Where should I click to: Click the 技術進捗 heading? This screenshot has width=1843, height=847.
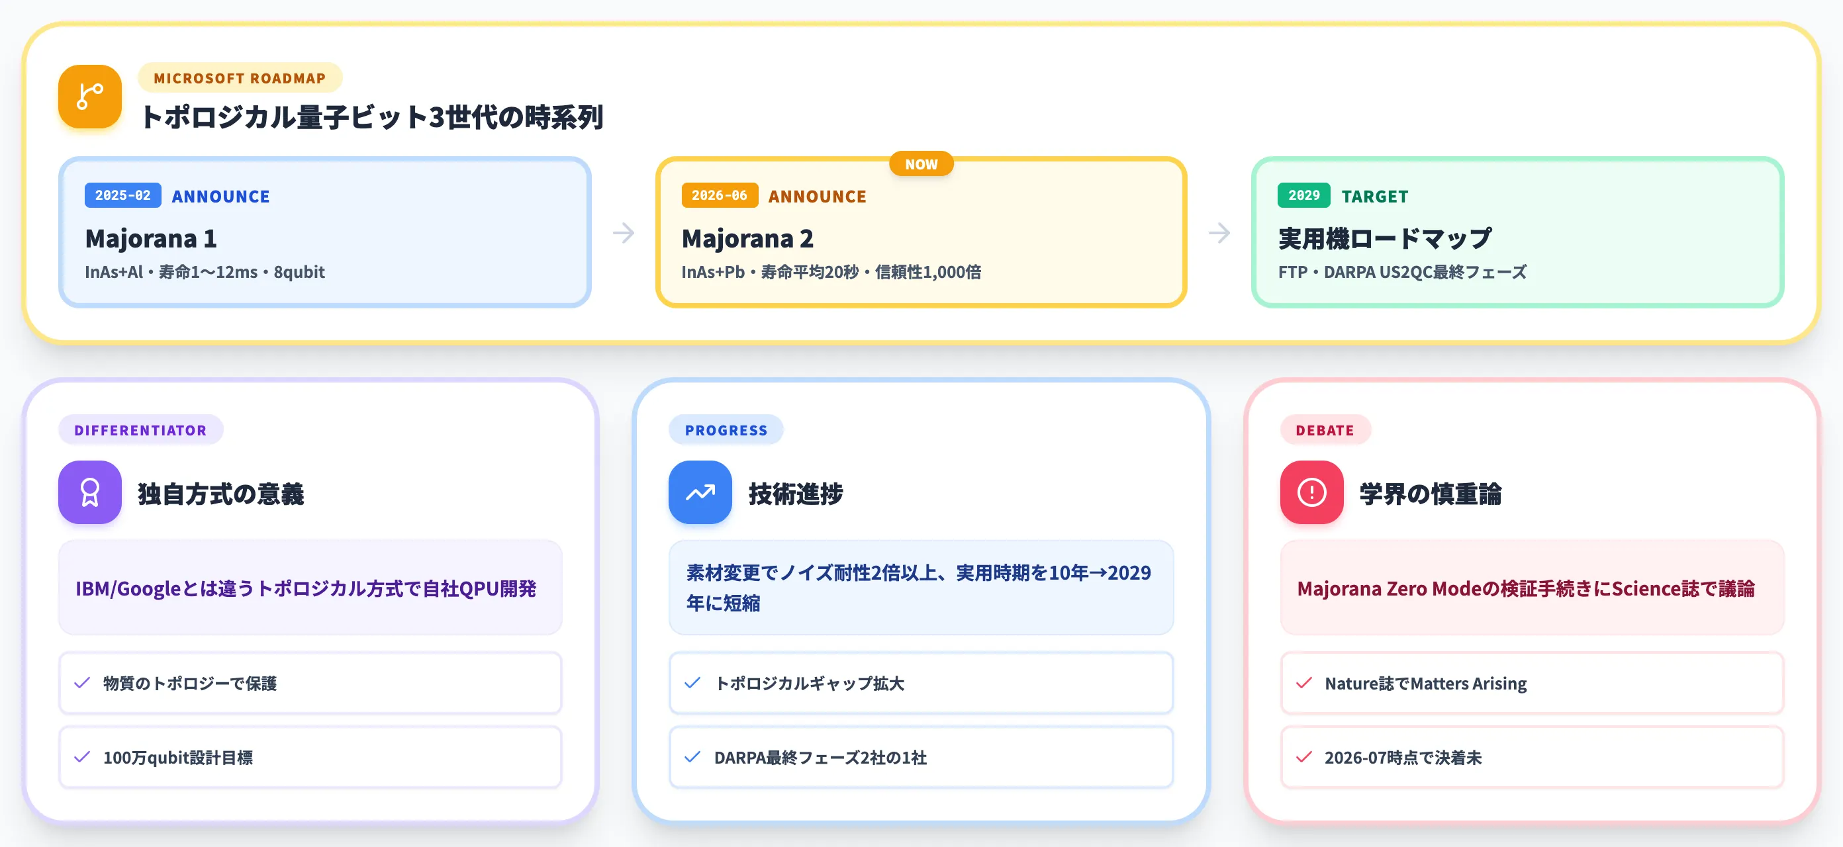(x=796, y=494)
